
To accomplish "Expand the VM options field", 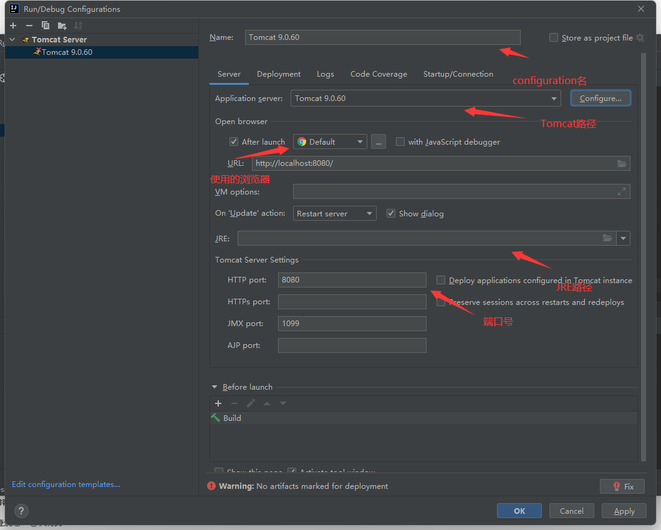I will coord(621,191).
